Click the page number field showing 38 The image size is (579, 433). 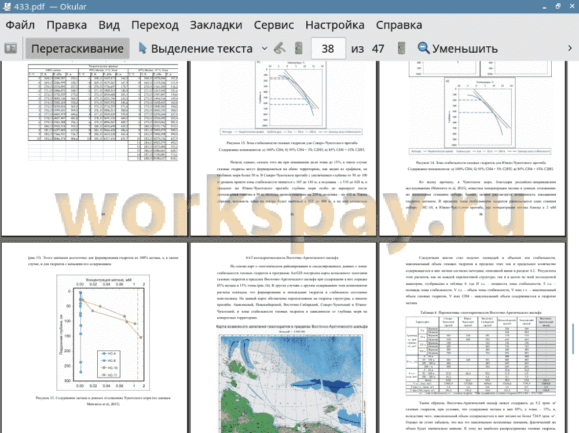coord(328,49)
